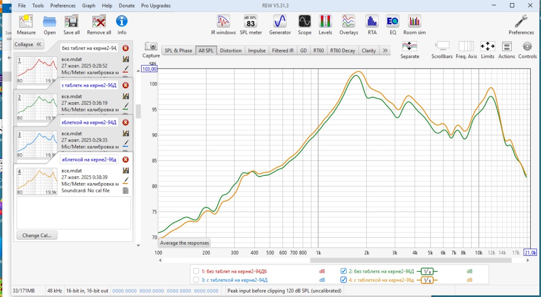
Task: Open the Overlays window
Action: coord(348,25)
